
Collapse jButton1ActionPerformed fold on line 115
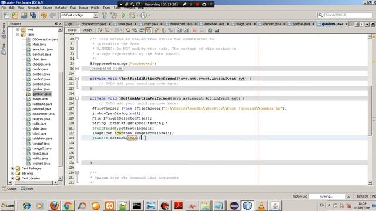tap(77, 98)
